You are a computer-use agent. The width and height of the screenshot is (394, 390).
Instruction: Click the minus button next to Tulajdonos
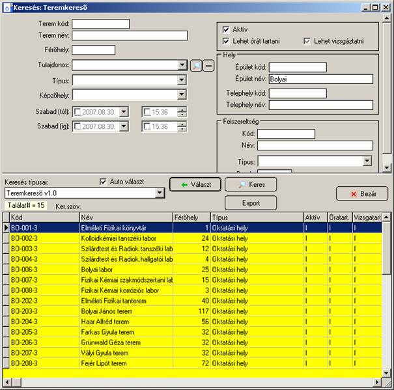click(x=208, y=66)
